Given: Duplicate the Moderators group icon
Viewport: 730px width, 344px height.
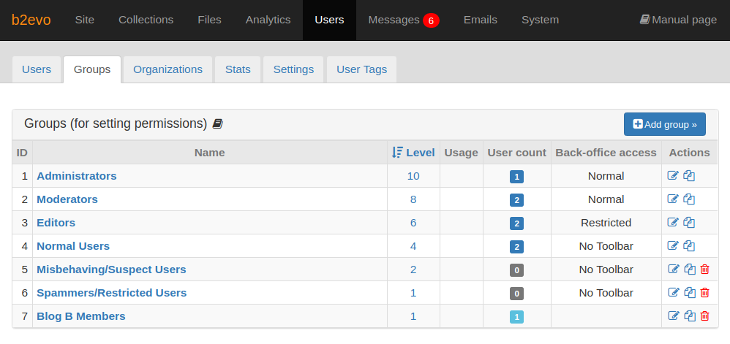Looking at the screenshot, I should (x=689, y=199).
